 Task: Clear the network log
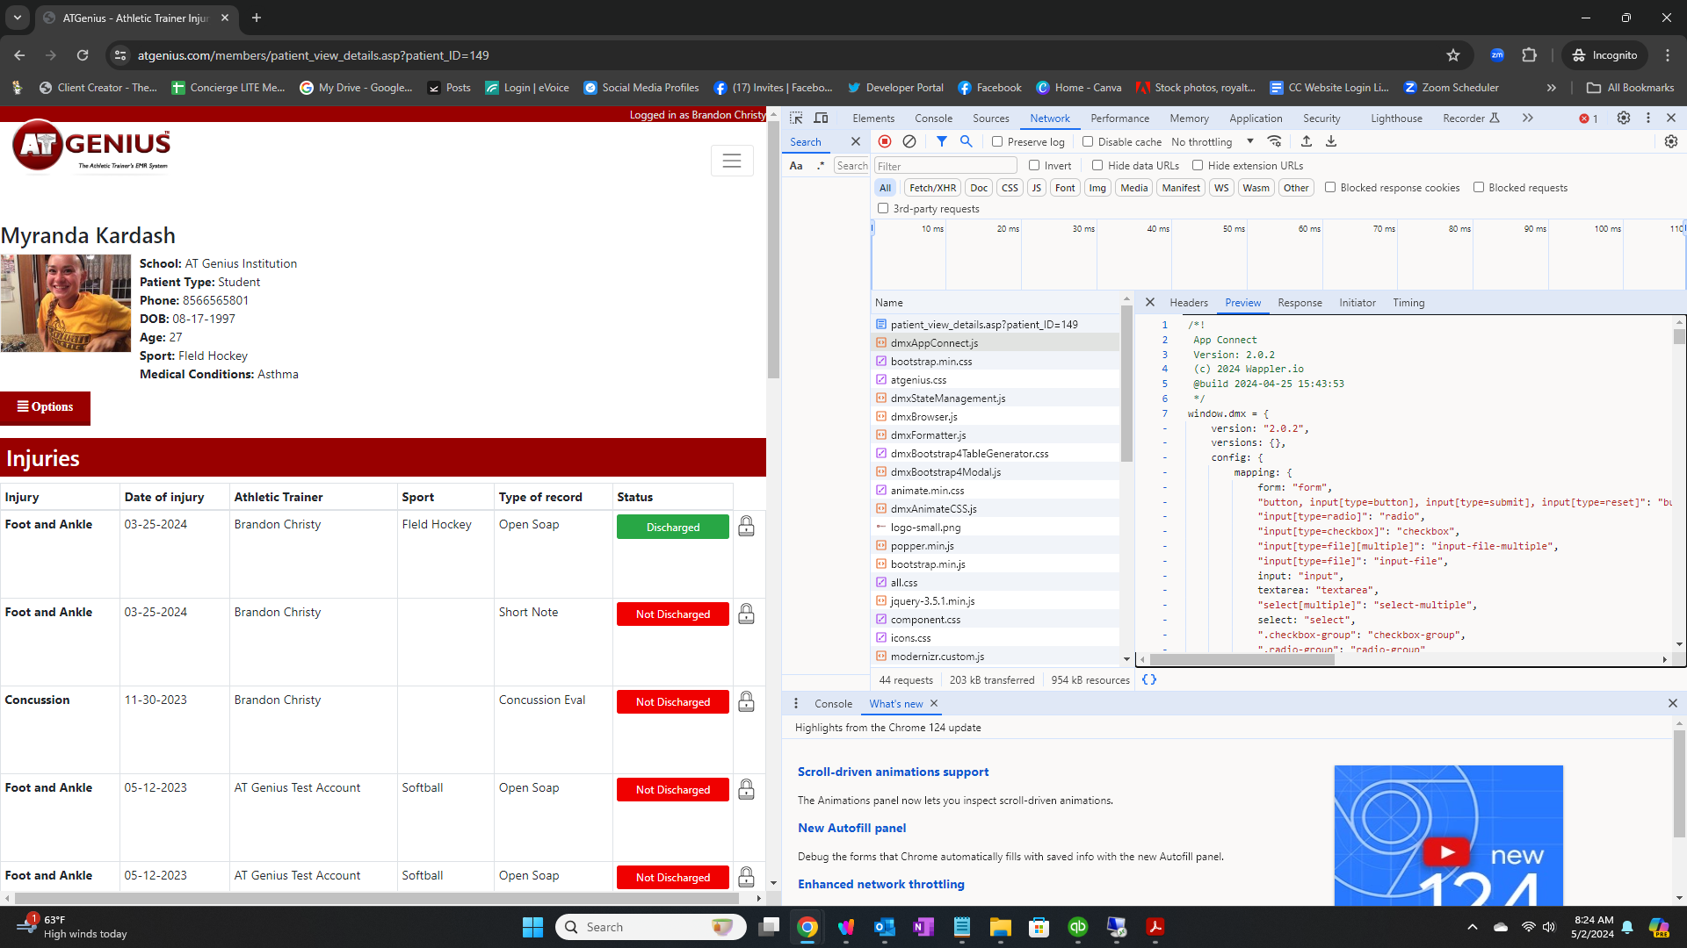(x=909, y=141)
